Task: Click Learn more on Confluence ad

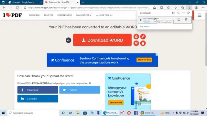Action: tap(116, 102)
